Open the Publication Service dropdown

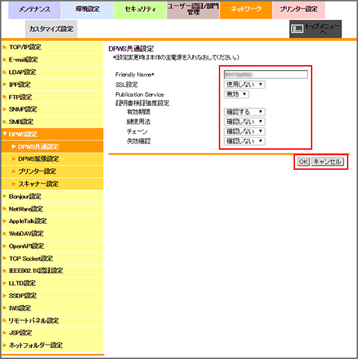[x=236, y=94]
